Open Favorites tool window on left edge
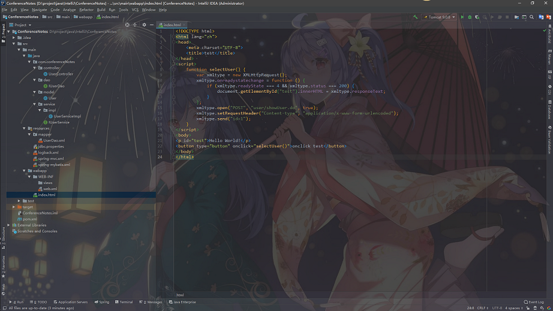 tap(3, 266)
